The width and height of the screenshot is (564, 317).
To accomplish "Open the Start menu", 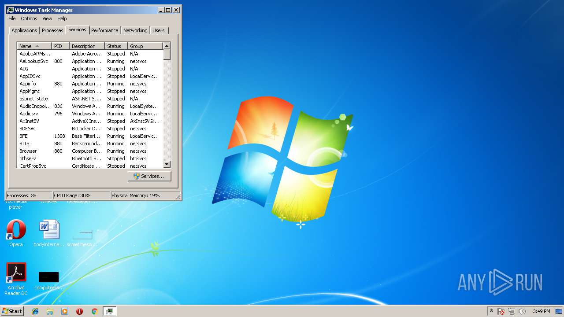I will pyautogui.click(x=12, y=311).
